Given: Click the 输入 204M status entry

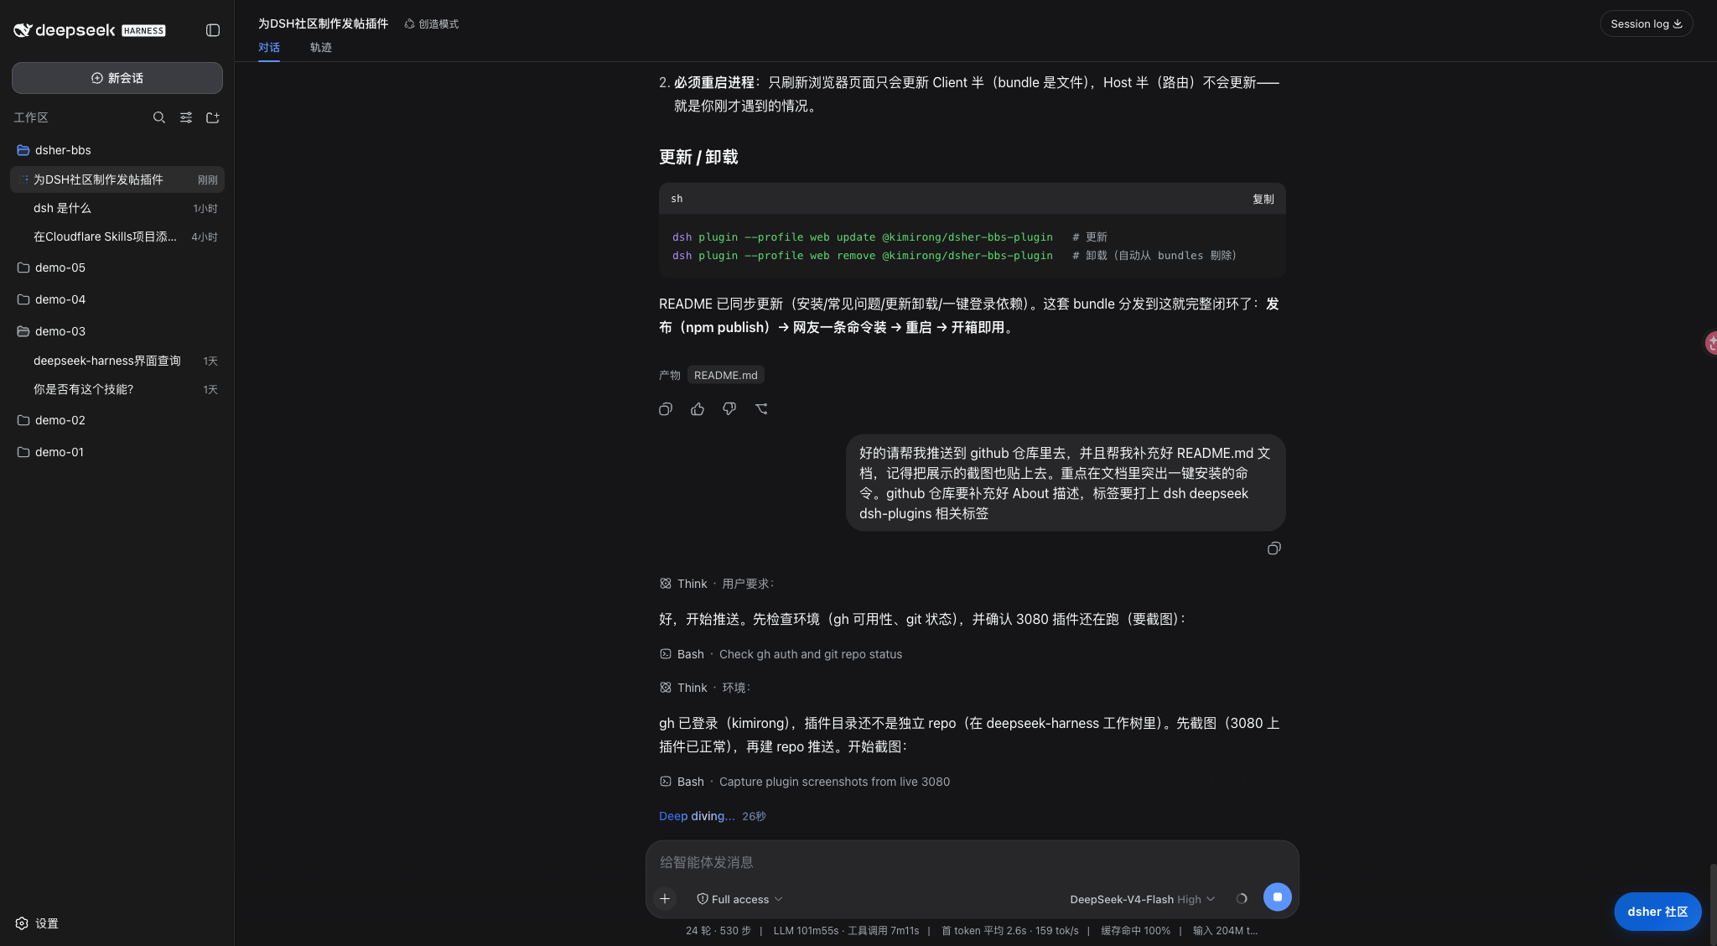Looking at the screenshot, I should click(x=1225, y=931).
